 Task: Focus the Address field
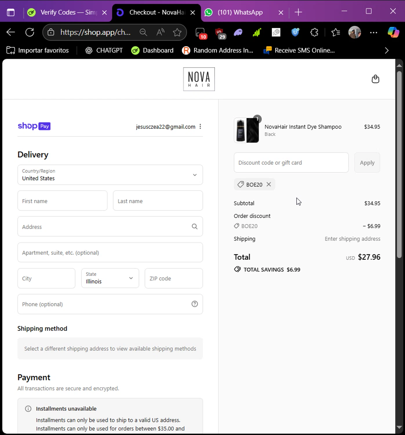pos(110,226)
